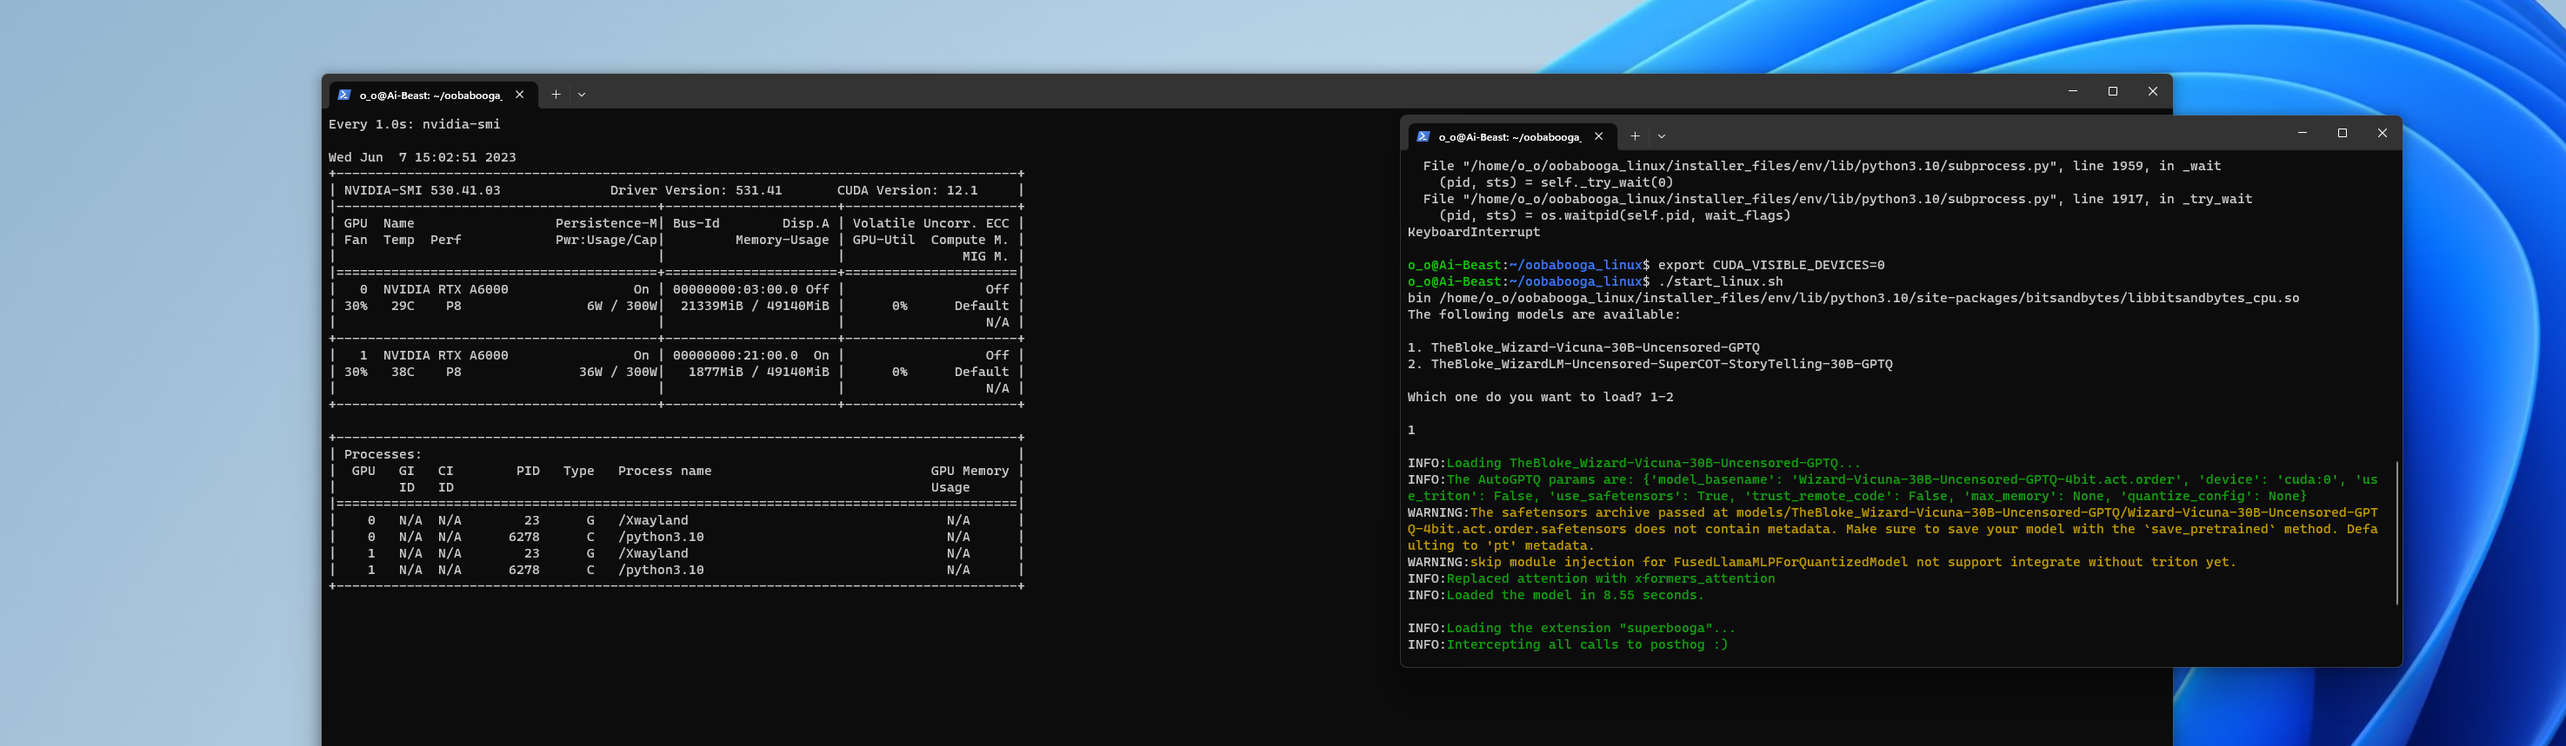The height and width of the screenshot is (746, 2566).
Task: Click 'The following models are available:' line
Action: pyautogui.click(x=1543, y=314)
